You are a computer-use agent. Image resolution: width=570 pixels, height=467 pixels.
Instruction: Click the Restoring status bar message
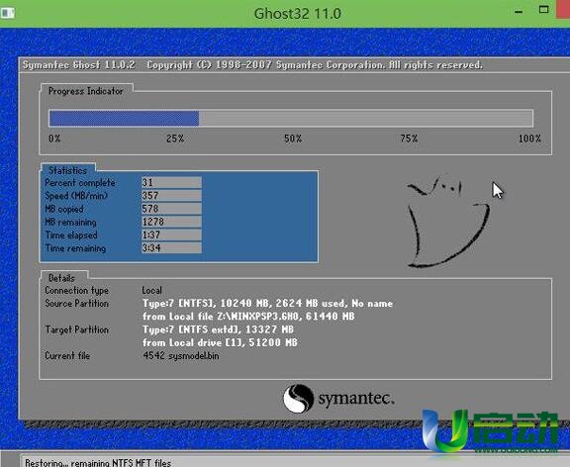point(98,463)
